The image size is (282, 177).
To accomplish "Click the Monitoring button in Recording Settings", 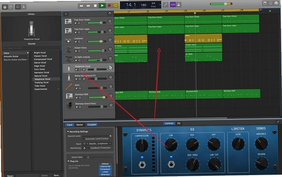I will pyautogui.click(x=84, y=148).
